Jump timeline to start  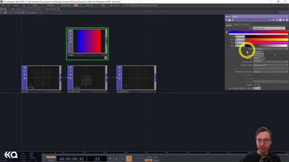(110, 159)
